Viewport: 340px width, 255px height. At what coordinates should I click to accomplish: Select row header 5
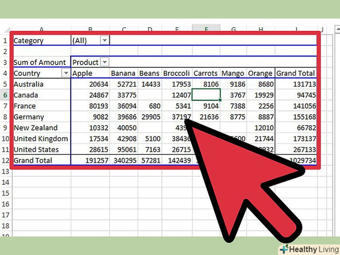[5, 84]
